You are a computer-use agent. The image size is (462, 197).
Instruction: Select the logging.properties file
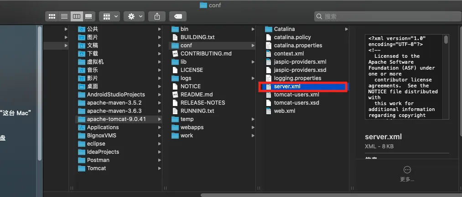[306, 78]
